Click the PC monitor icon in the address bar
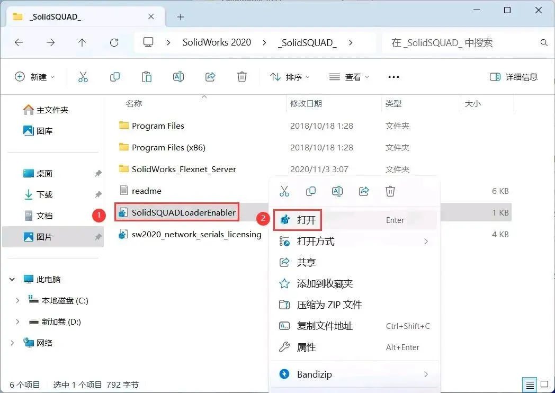 [148, 42]
